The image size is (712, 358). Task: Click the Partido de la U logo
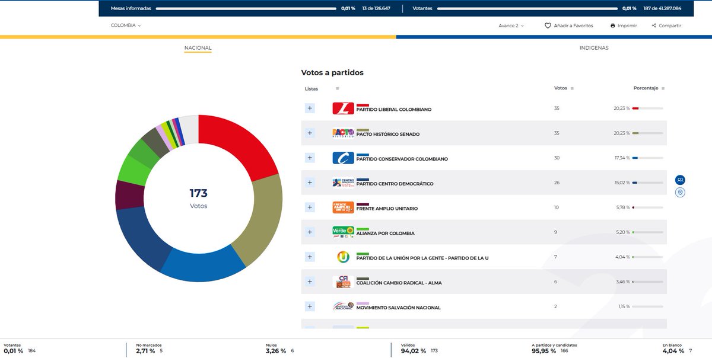(343, 257)
